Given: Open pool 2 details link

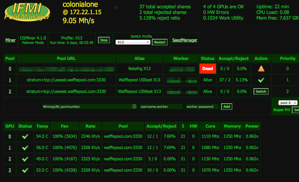Looking at the screenshot, I should pyautogui.click(x=10, y=91).
